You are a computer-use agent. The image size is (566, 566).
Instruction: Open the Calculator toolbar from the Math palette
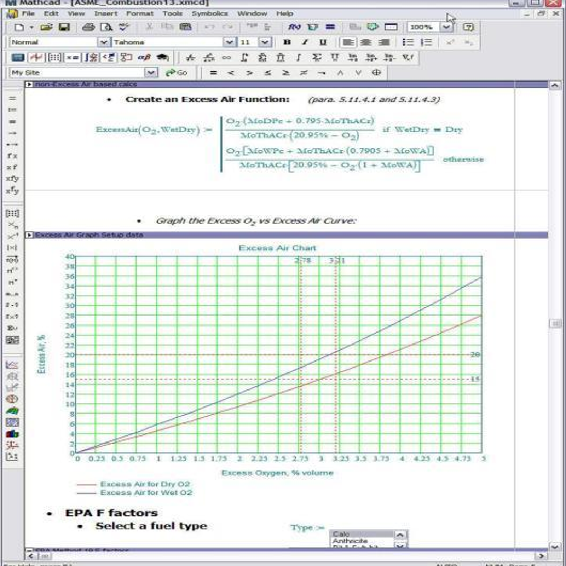point(18,57)
